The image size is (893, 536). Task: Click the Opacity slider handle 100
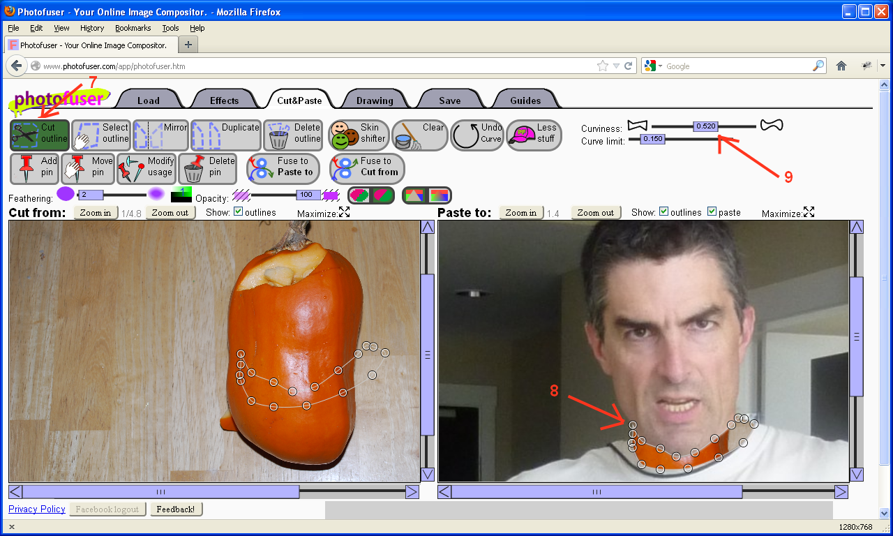click(308, 195)
